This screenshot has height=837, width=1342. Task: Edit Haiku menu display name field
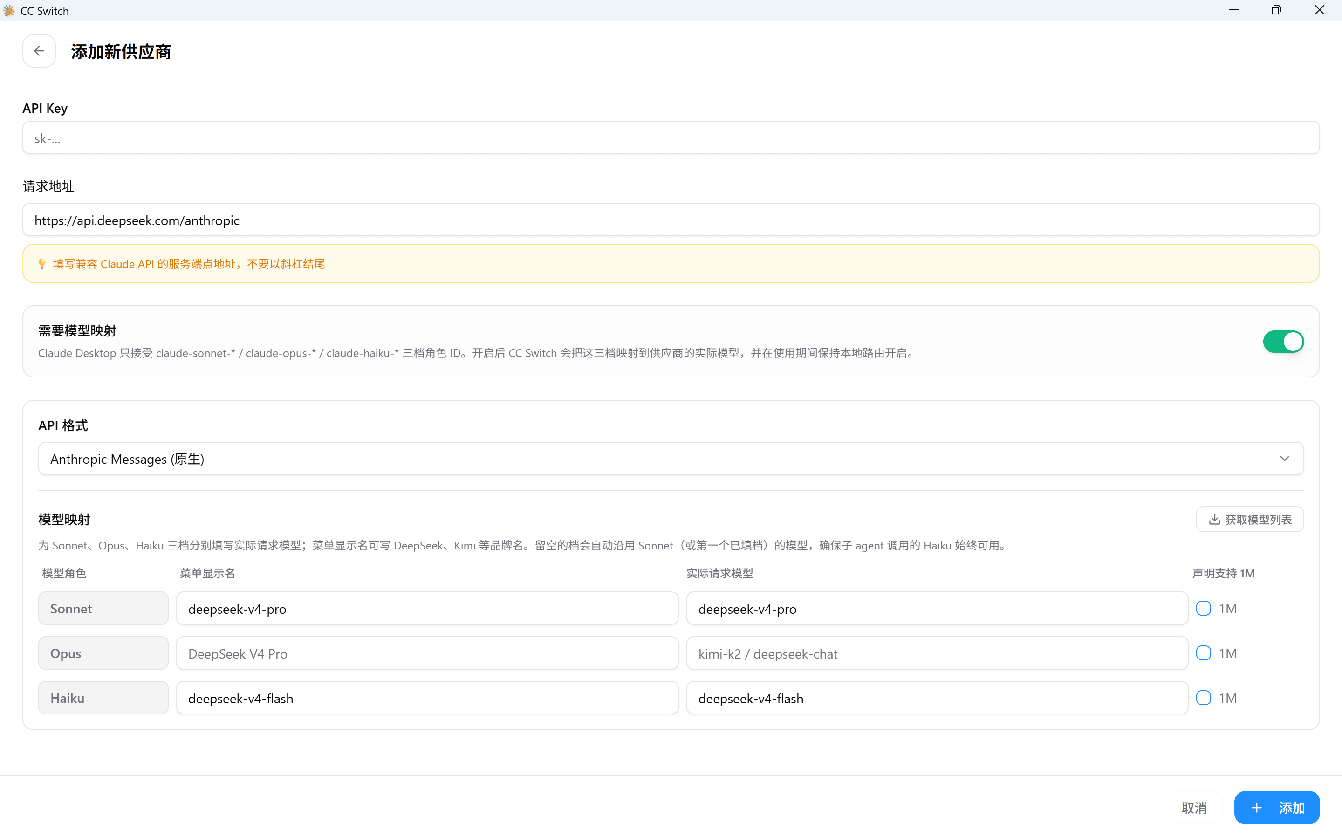point(427,698)
